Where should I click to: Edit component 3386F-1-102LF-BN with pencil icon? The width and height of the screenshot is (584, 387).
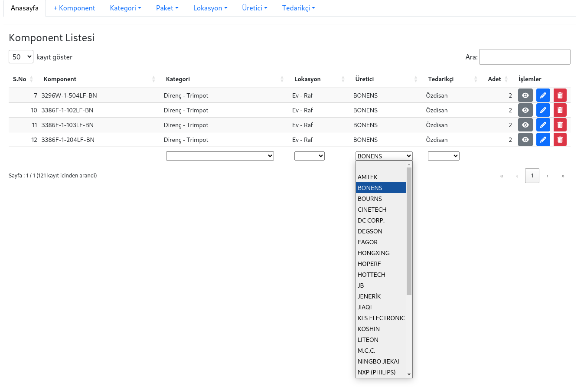543,110
